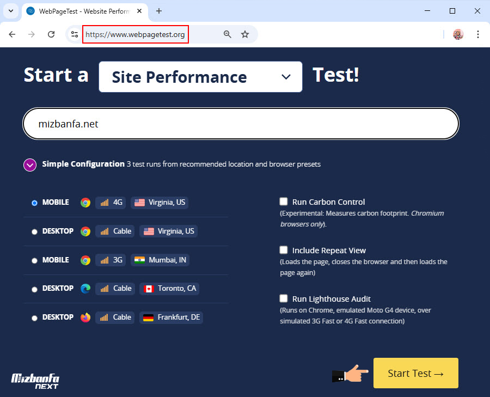This screenshot has width=490, height=397.
Task: Open the Chrome three-dot menu
Action: click(478, 34)
